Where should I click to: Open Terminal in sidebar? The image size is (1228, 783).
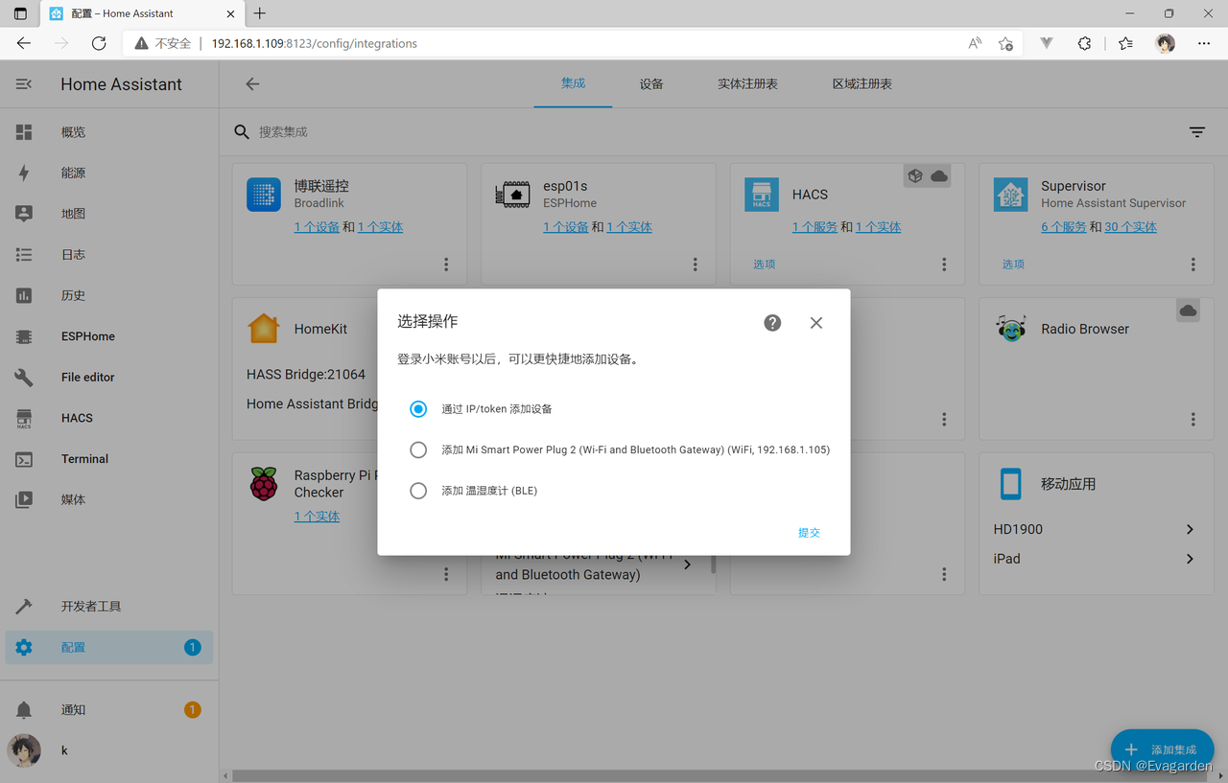(x=109, y=459)
